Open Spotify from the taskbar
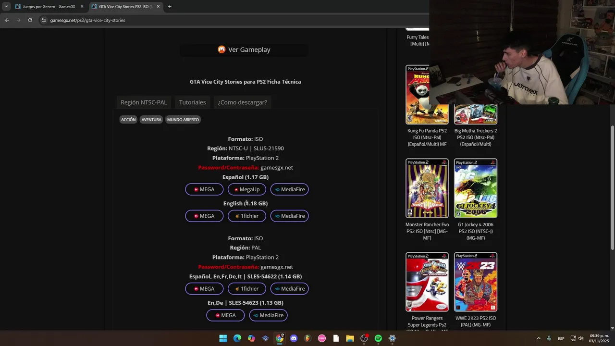615x346 pixels. point(378,338)
